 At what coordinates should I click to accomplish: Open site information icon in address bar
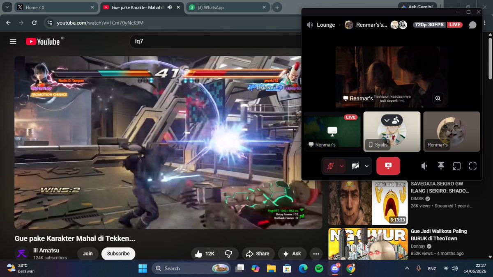pos(49,23)
